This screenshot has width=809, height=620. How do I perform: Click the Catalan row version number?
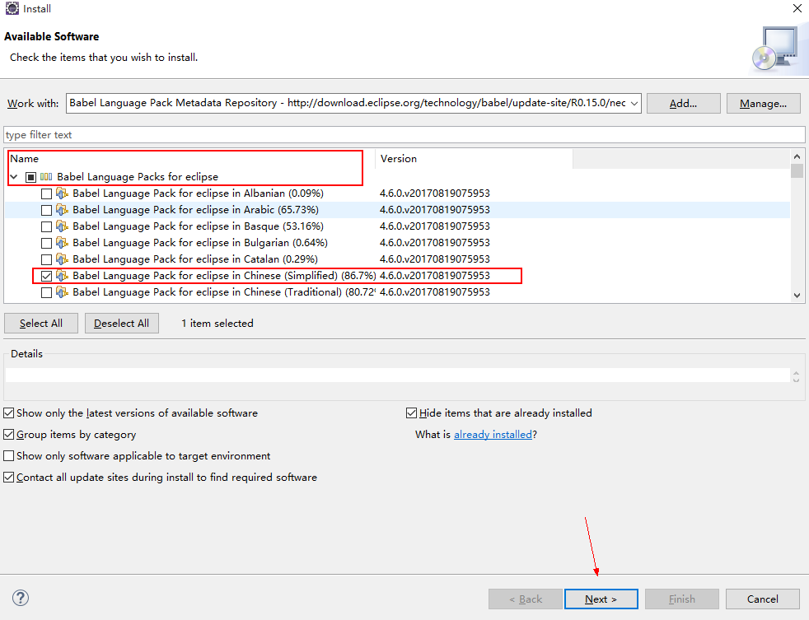tap(435, 259)
